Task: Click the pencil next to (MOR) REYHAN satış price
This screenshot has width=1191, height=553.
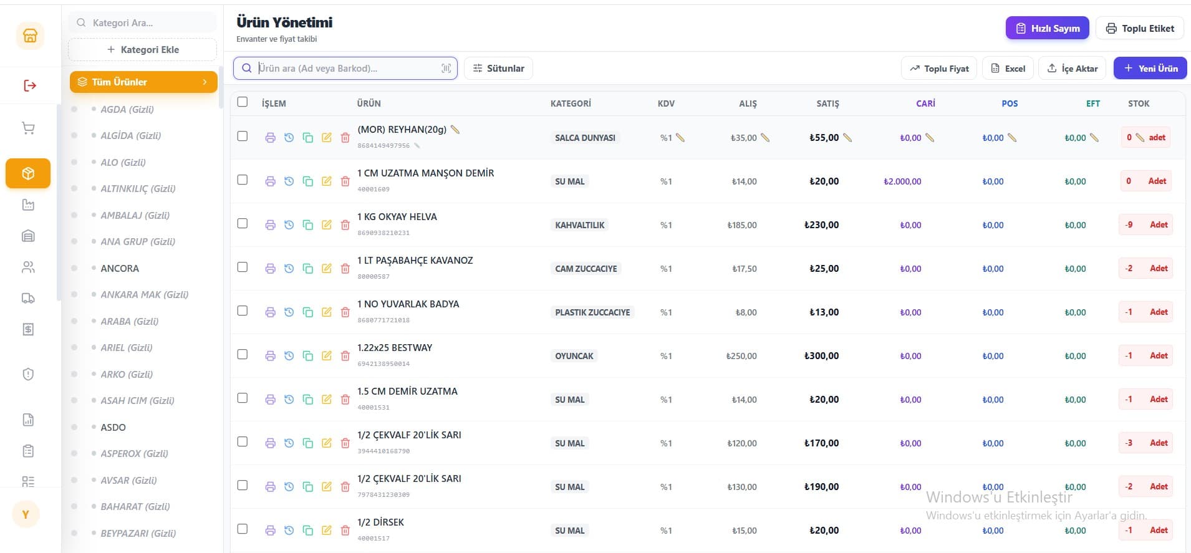Action: pyautogui.click(x=847, y=138)
